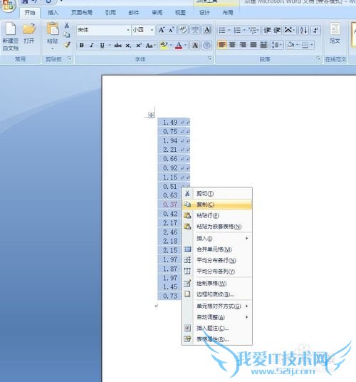Open the Borders dropdown arrow
This screenshot has width=356, height=382.
312,45
